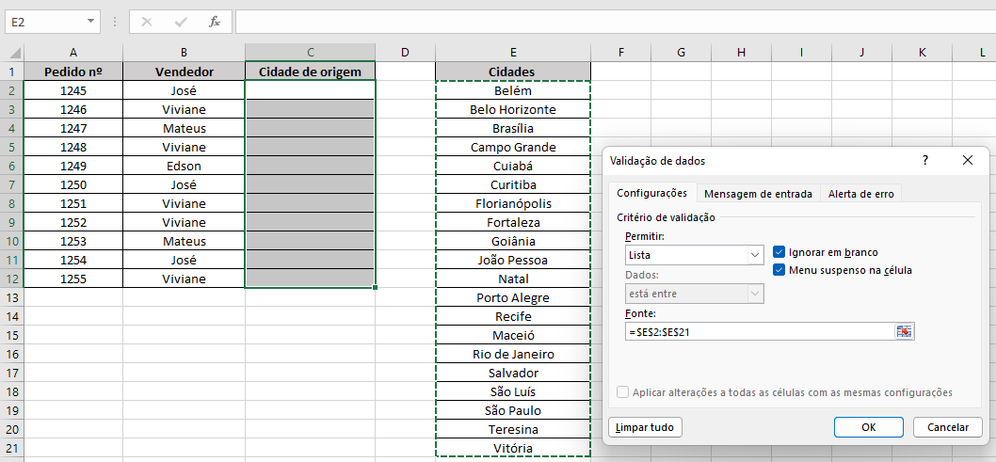Click the Cancelar button

tap(947, 427)
